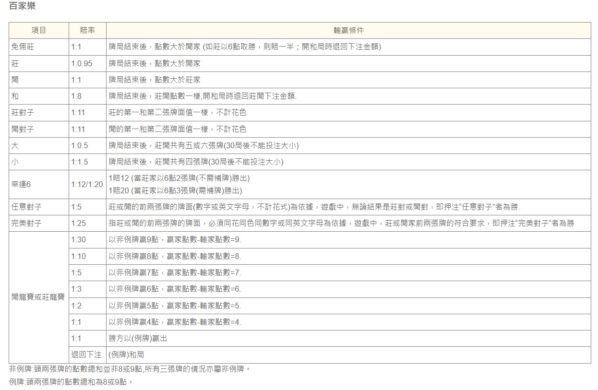Click the 退回下注 cell
598x390 pixels.
pyautogui.click(x=86, y=355)
